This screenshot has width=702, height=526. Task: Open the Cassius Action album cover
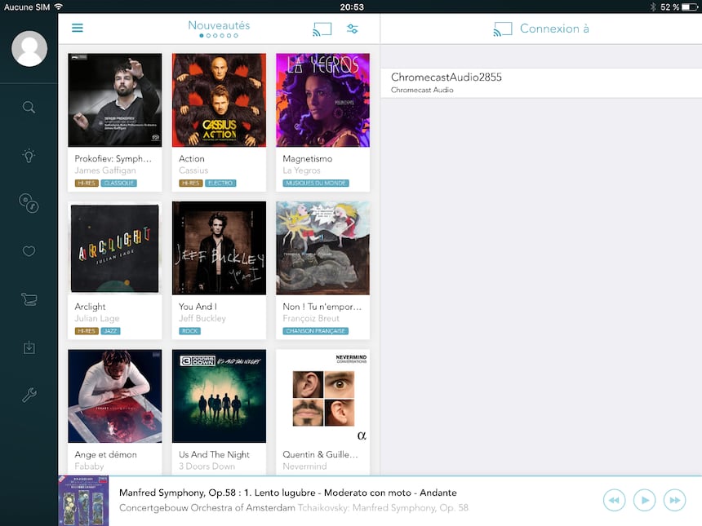[x=219, y=100]
